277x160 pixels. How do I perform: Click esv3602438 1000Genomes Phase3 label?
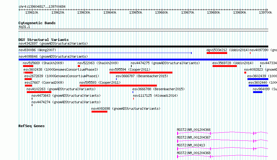coord(61,69)
